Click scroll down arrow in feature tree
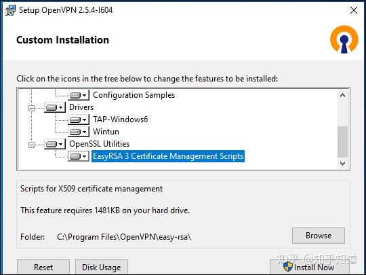The width and height of the screenshot is (366, 275). (342, 164)
